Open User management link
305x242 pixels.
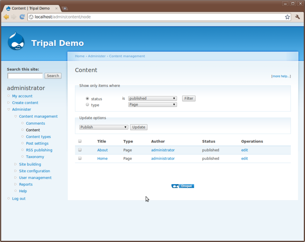click(x=35, y=178)
